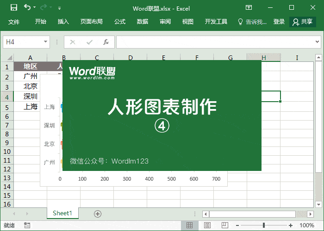Click chart axis label 深圳
324x231 pixels.
pyautogui.click(x=50, y=125)
